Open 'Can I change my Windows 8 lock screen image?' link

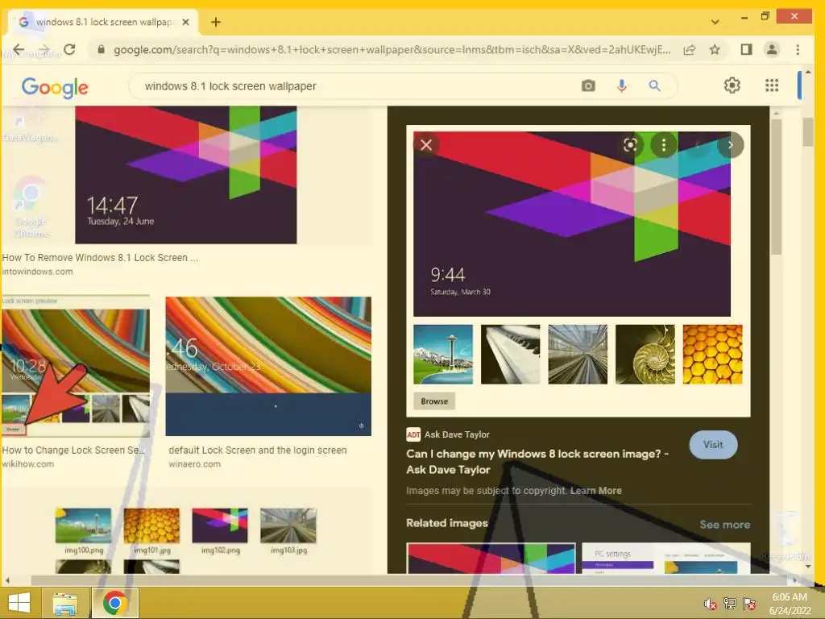click(537, 462)
